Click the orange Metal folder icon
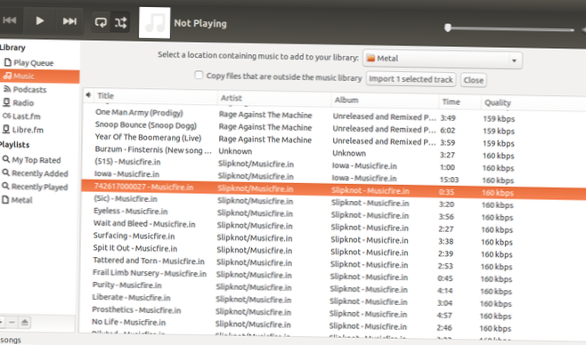This screenshot has height=345, width=586. (370, 58)
